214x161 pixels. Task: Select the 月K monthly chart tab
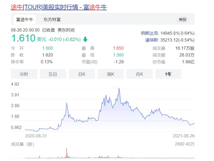[x=139, y=74]
